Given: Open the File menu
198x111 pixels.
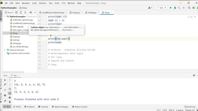Looking at the screenshot, I should [6, 3].
